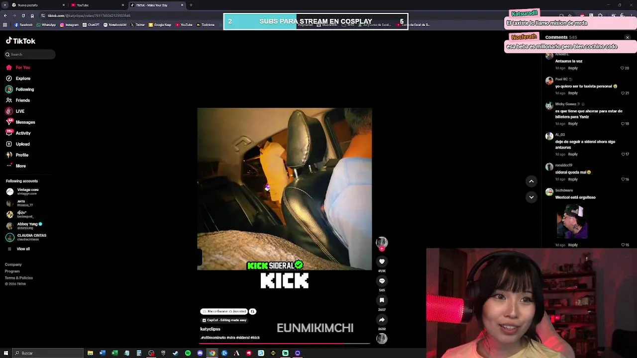Open Abboy Yung followed account
This screenshot has width=637, height=358.
24,226
